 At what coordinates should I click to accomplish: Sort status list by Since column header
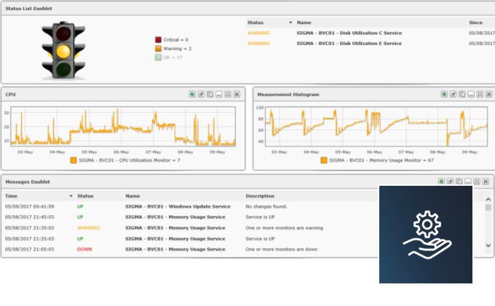[476, 23]
